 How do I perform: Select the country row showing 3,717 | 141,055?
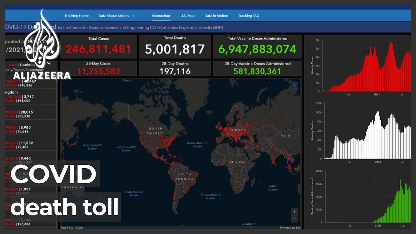tap(31, 97)
